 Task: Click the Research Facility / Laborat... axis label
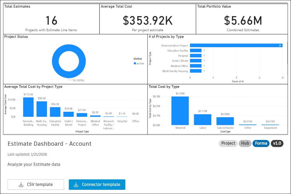[109, 125]
